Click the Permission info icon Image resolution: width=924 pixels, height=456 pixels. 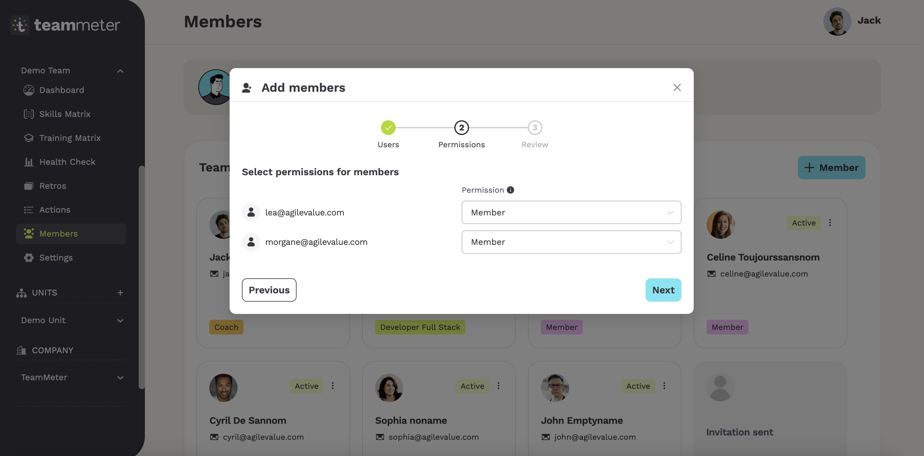pos(510,190)
